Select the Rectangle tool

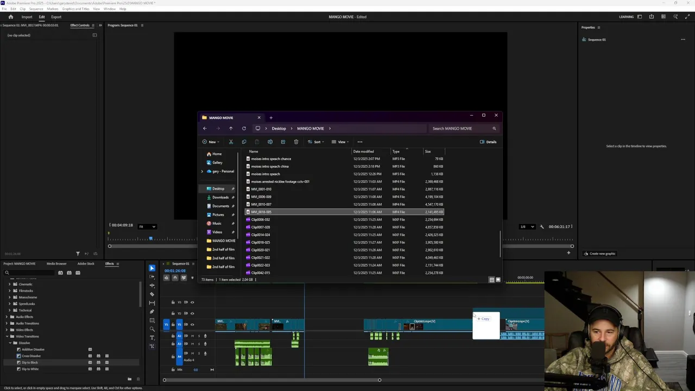(x=152, y=320)
